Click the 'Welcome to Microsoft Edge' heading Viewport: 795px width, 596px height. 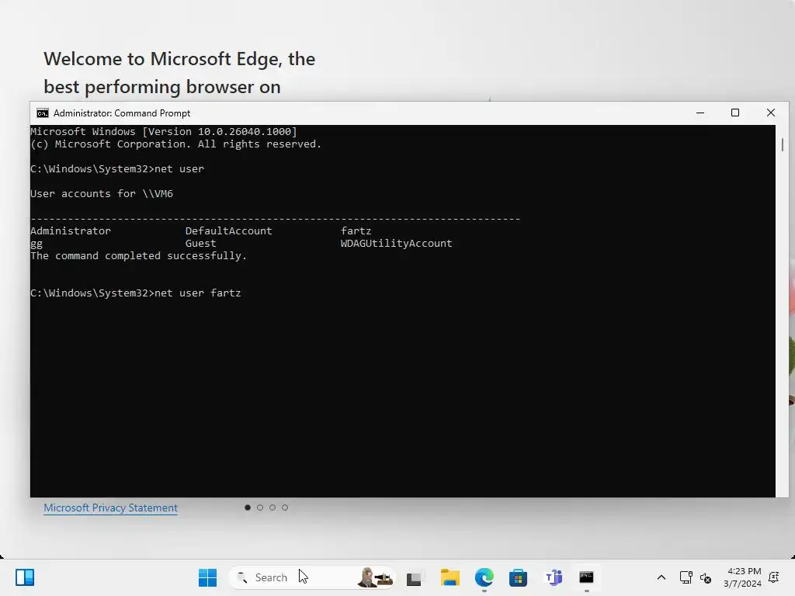(x=179, y=72)
